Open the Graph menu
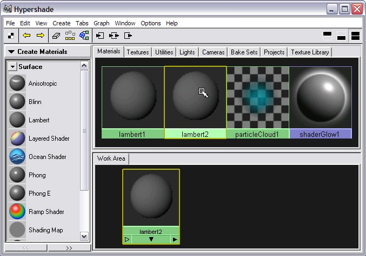This screenshot has height=256, width=366. [101, 23]
